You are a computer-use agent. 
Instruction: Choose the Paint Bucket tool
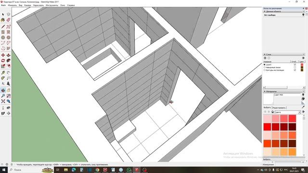coord(3,20)
